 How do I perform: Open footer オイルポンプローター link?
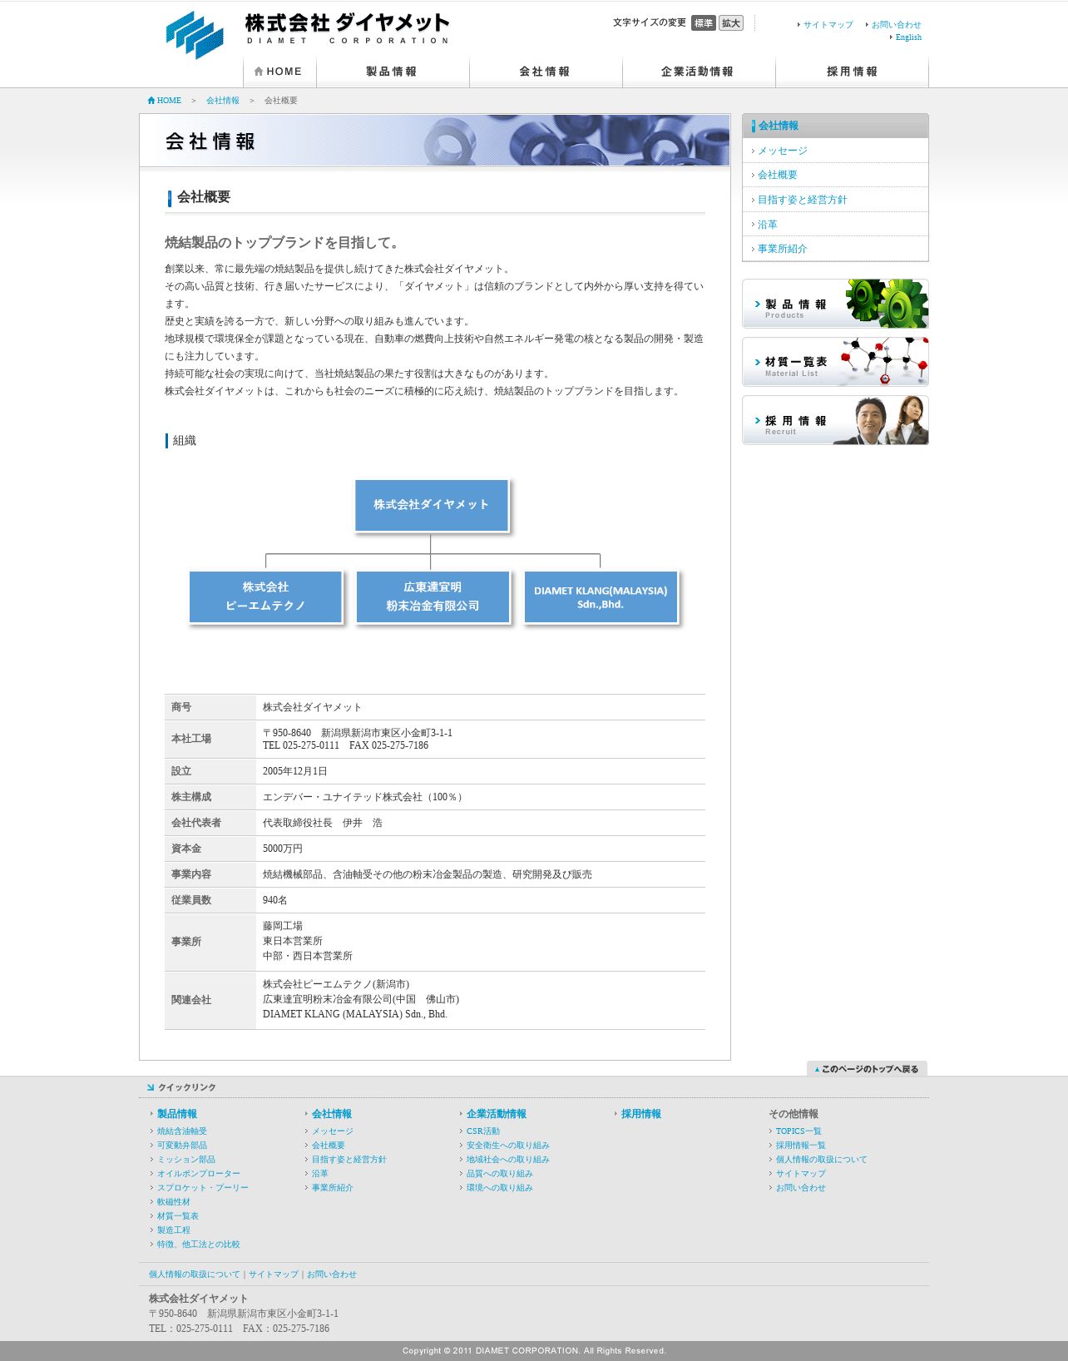(199, 1174)
